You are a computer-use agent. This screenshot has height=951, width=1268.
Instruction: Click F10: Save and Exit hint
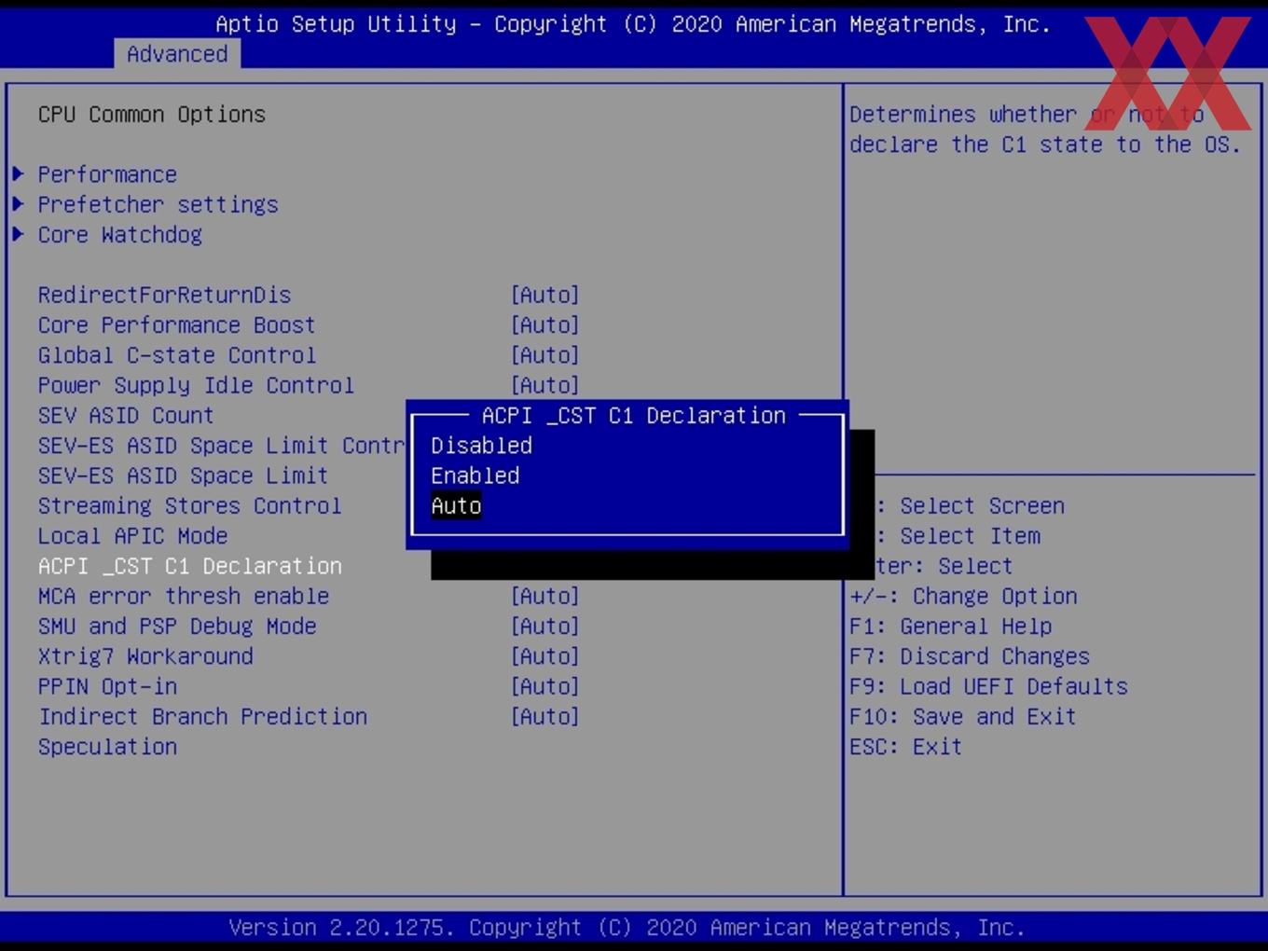click(x=962, y=716)
